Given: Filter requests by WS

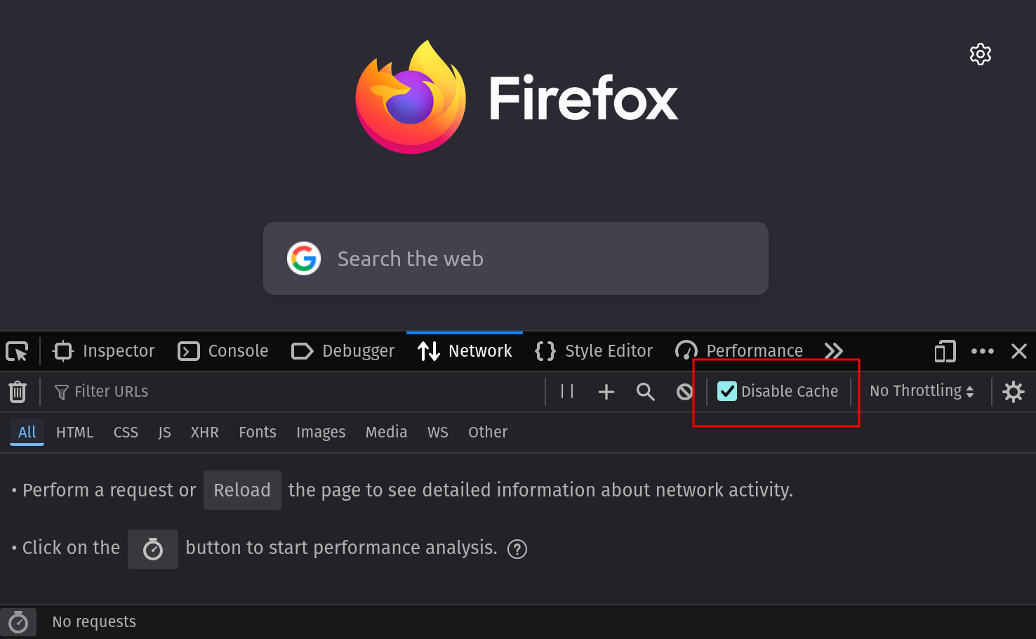Looking at the screenshot, I should (438, 433).
